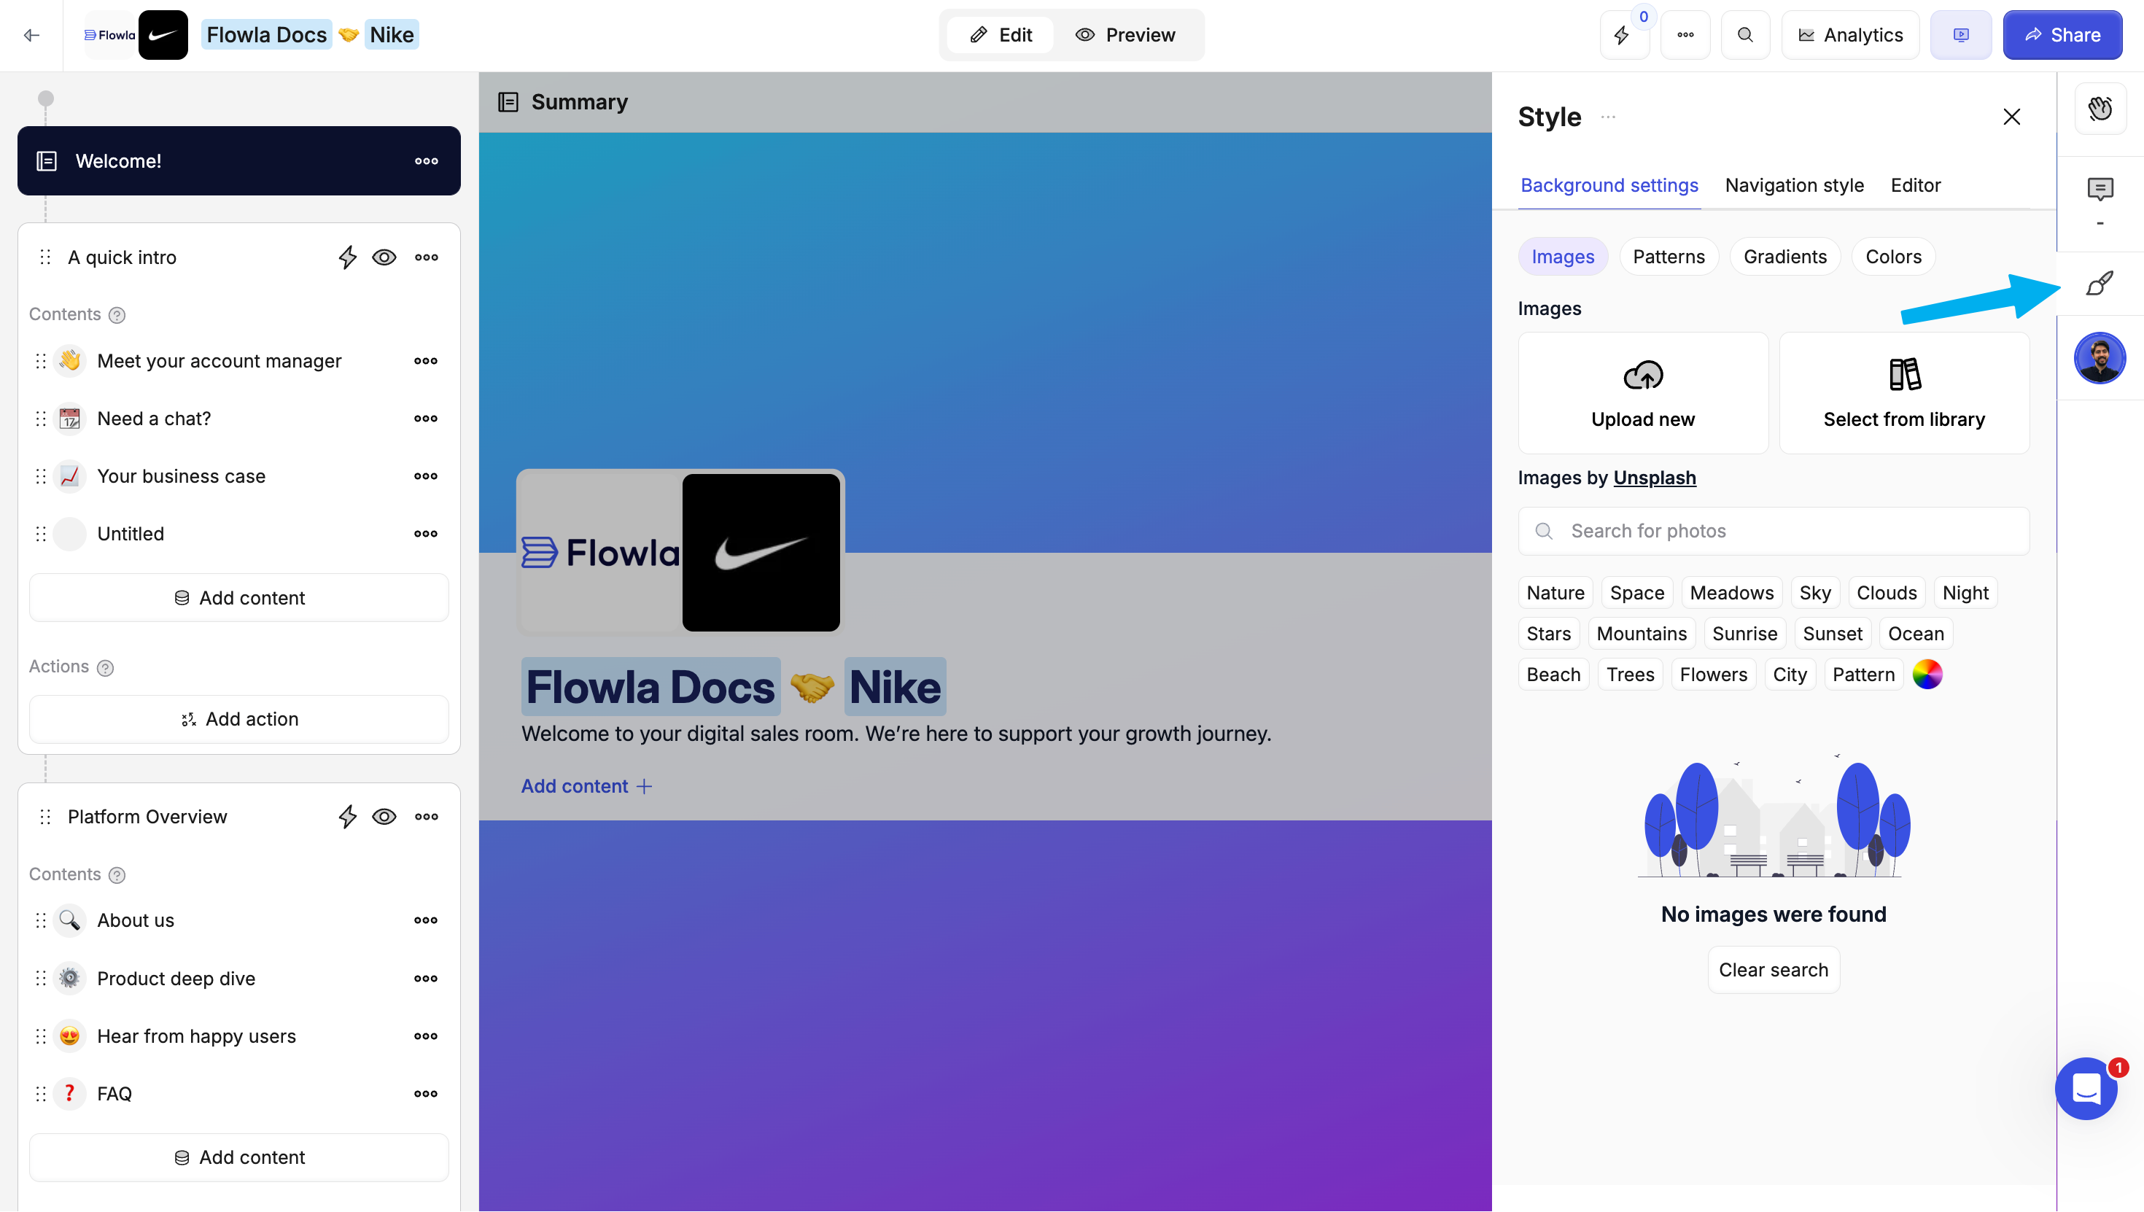
Task: Click lightning icon on A quick intro section
Action: tap(348, 257)
